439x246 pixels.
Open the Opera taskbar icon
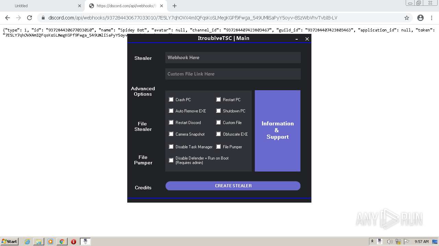73,242
